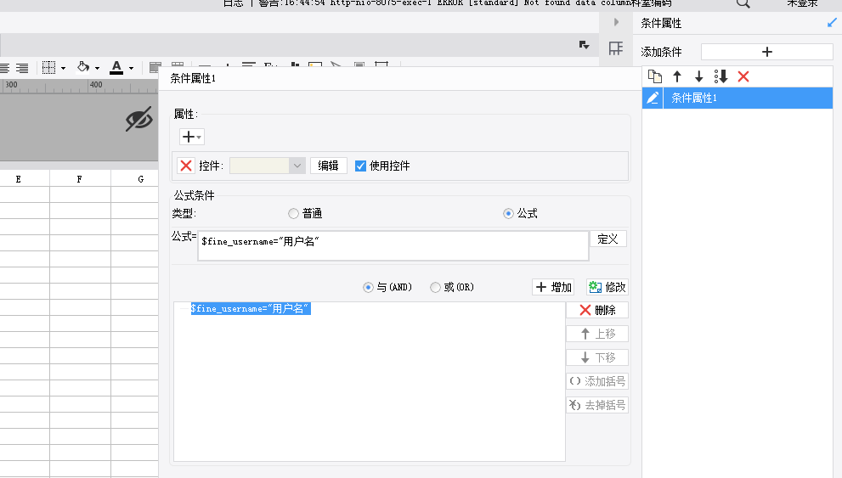Remove the 控件 property with red X
The image size is (842, 478).
coord(186,166)
